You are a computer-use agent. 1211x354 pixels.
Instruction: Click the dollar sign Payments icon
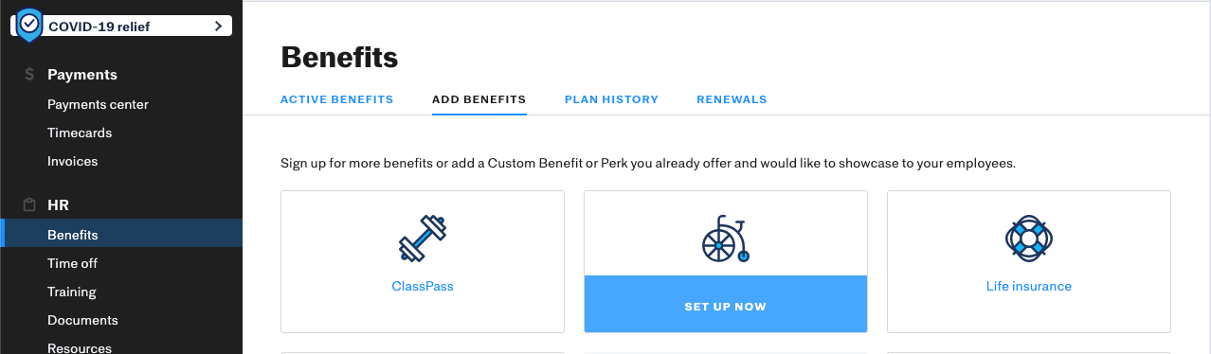click(30, 75)
